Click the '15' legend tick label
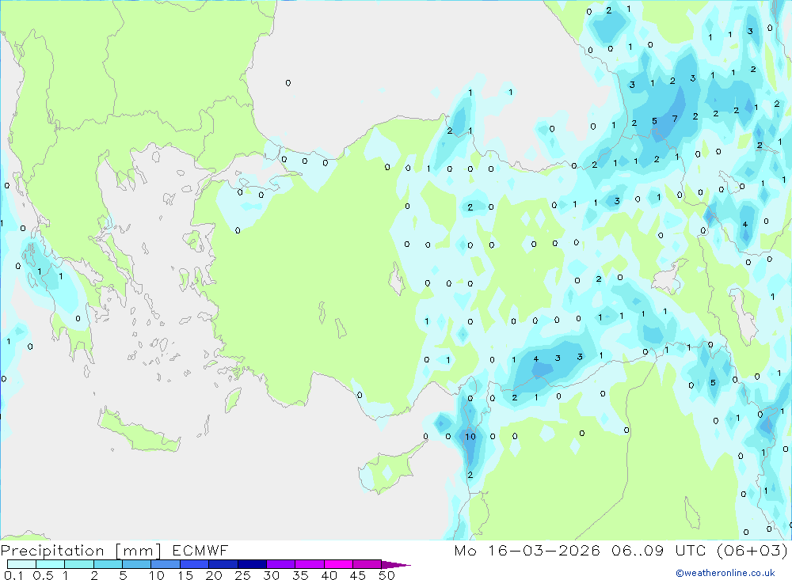 pos(185,575)
